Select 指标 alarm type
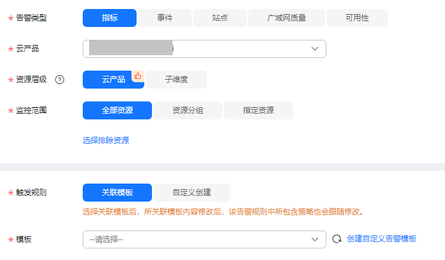The width and height of the screenshot is (445, 260). (110, 18)
